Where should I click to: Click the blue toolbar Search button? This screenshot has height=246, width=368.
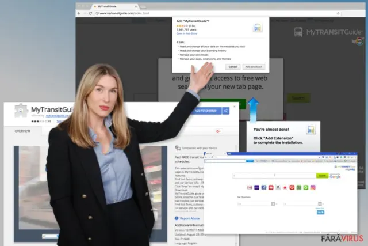[250, 161]
